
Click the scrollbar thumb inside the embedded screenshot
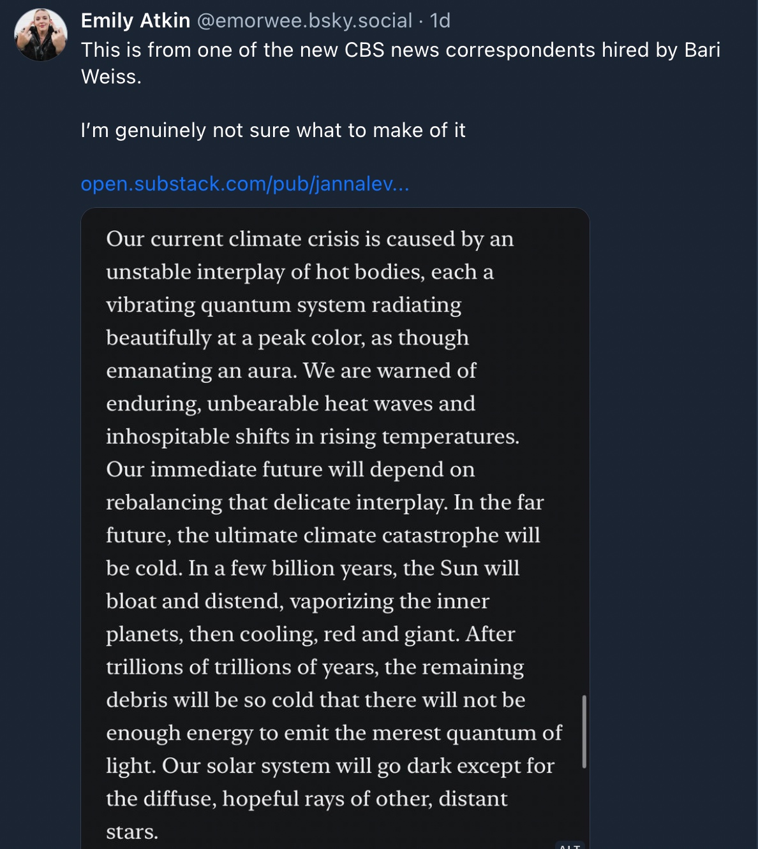point(584,731)
